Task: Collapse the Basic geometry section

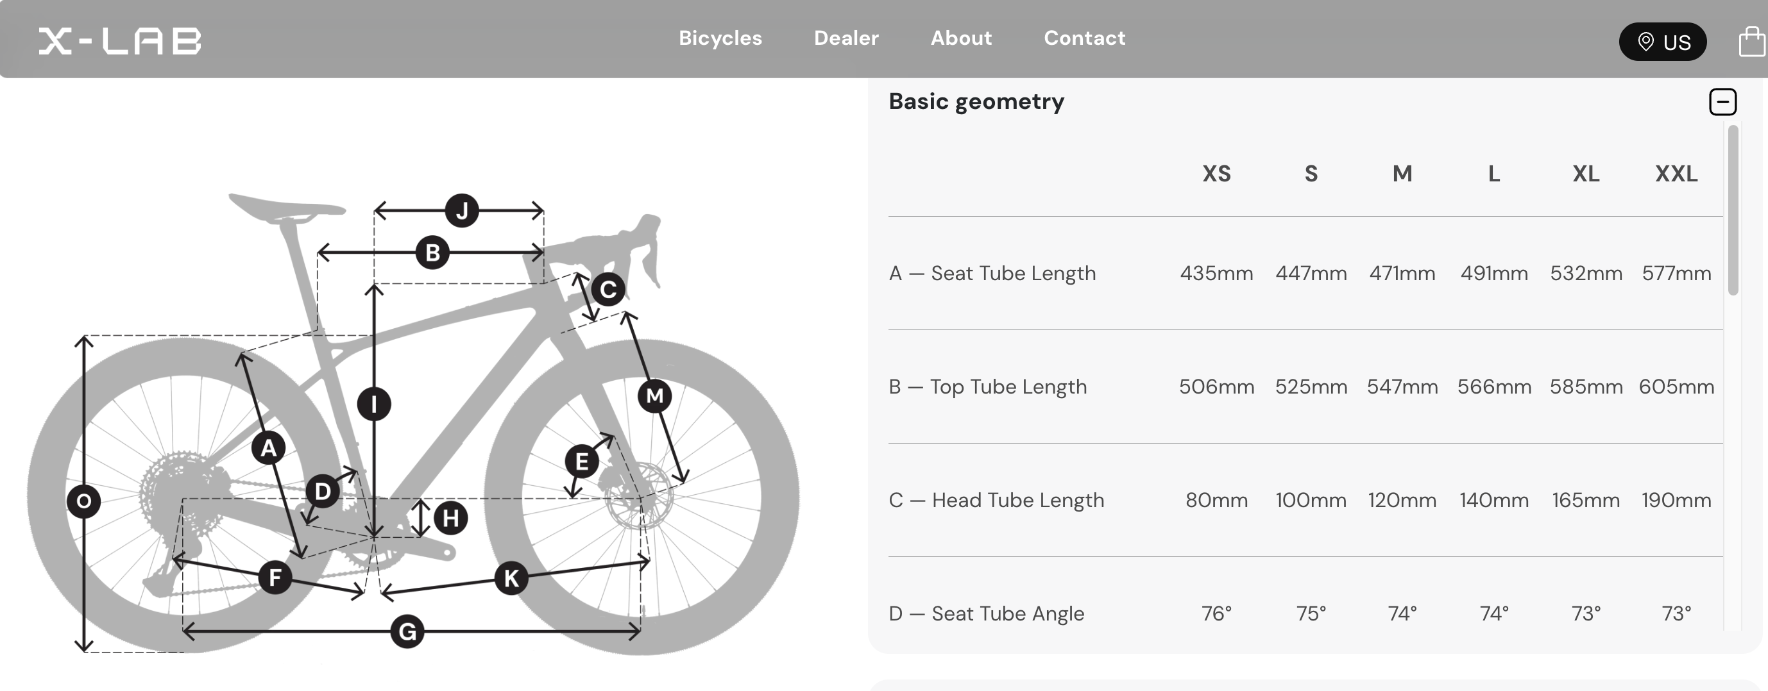Action: [1722, 101]
